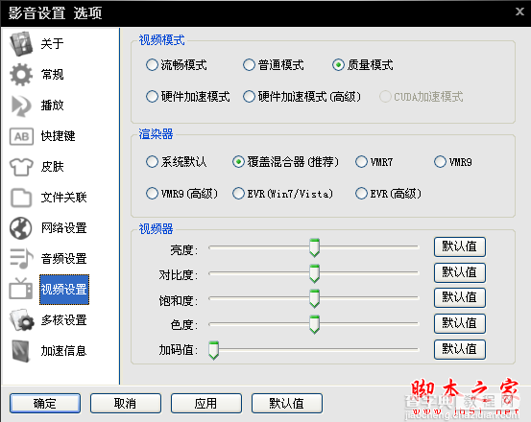Image resolution: width=531 pixels, height=422 pixels.
Task: Click the globe icon for 网络设置
Action: click(21, 228)
